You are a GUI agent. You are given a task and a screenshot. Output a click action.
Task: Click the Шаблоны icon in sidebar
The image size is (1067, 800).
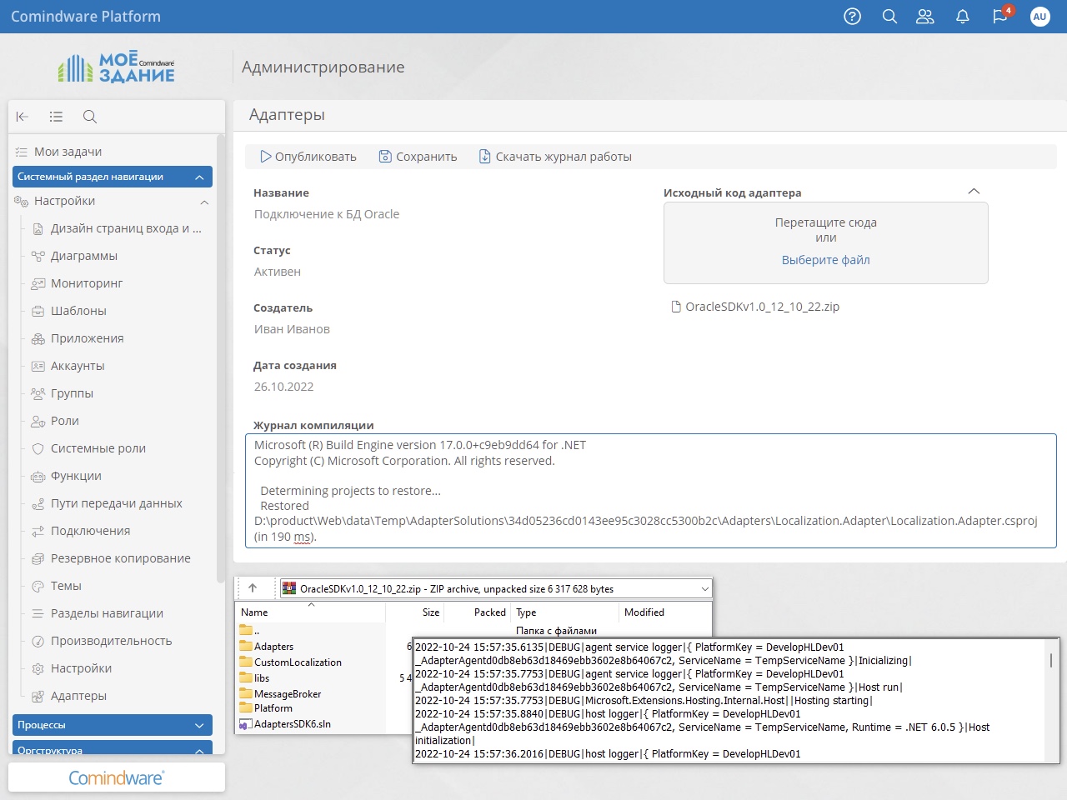(x=38, y=311)
